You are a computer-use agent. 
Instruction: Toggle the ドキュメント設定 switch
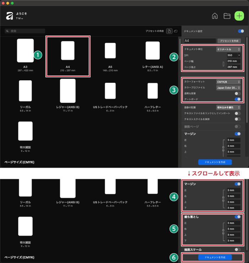pos(241,31)
